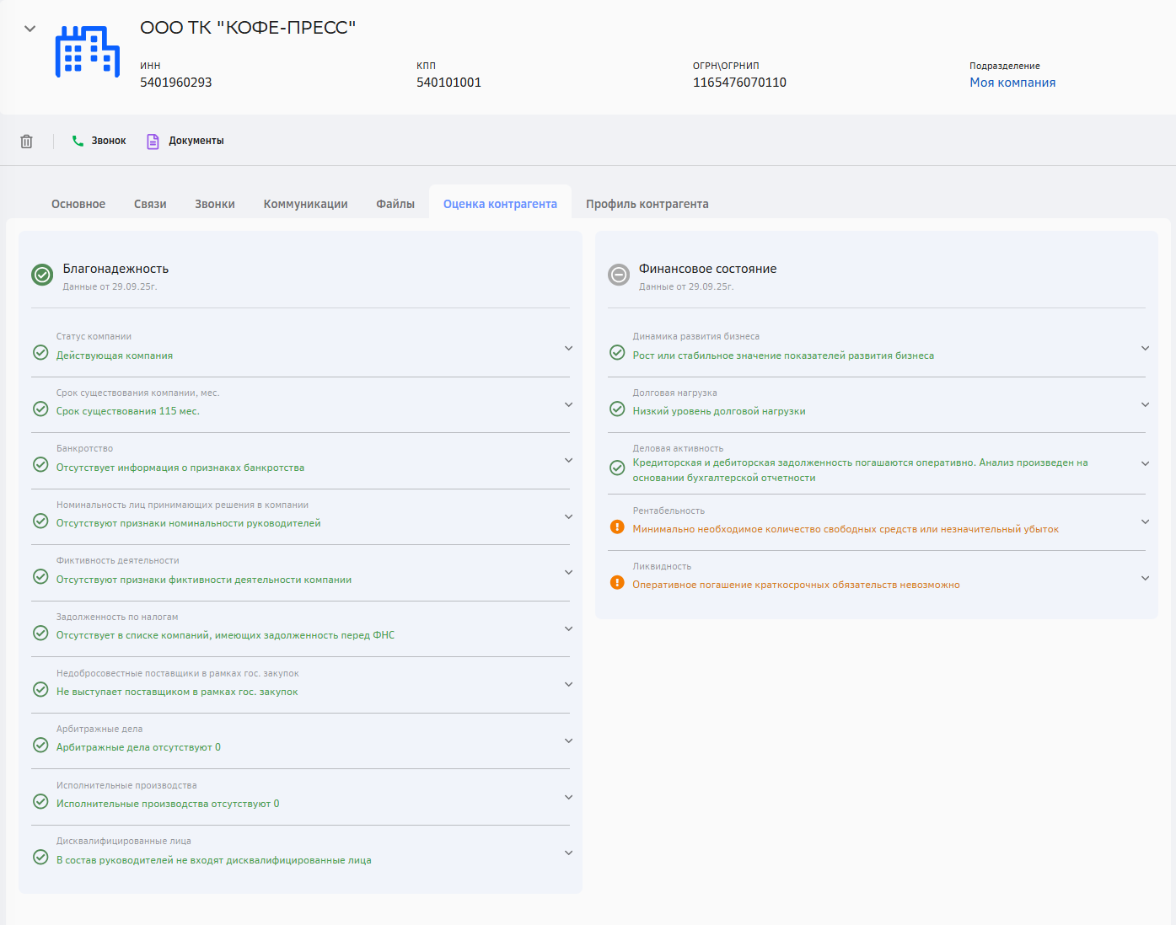Image resolution: width=1176 pixels, height=925 pixels.
Task: Click check icon beside Срок существования 115 мес.
Action: (x=40, y=409)
